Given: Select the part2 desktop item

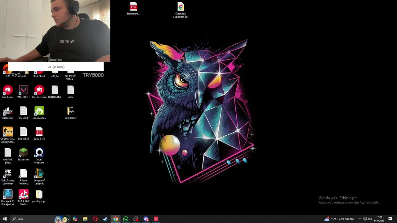Looking at the screenshot, I should (x=24, y=74).
